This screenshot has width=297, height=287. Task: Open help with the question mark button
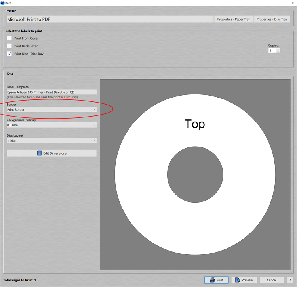pyautogui.click(x=290, y=280)
